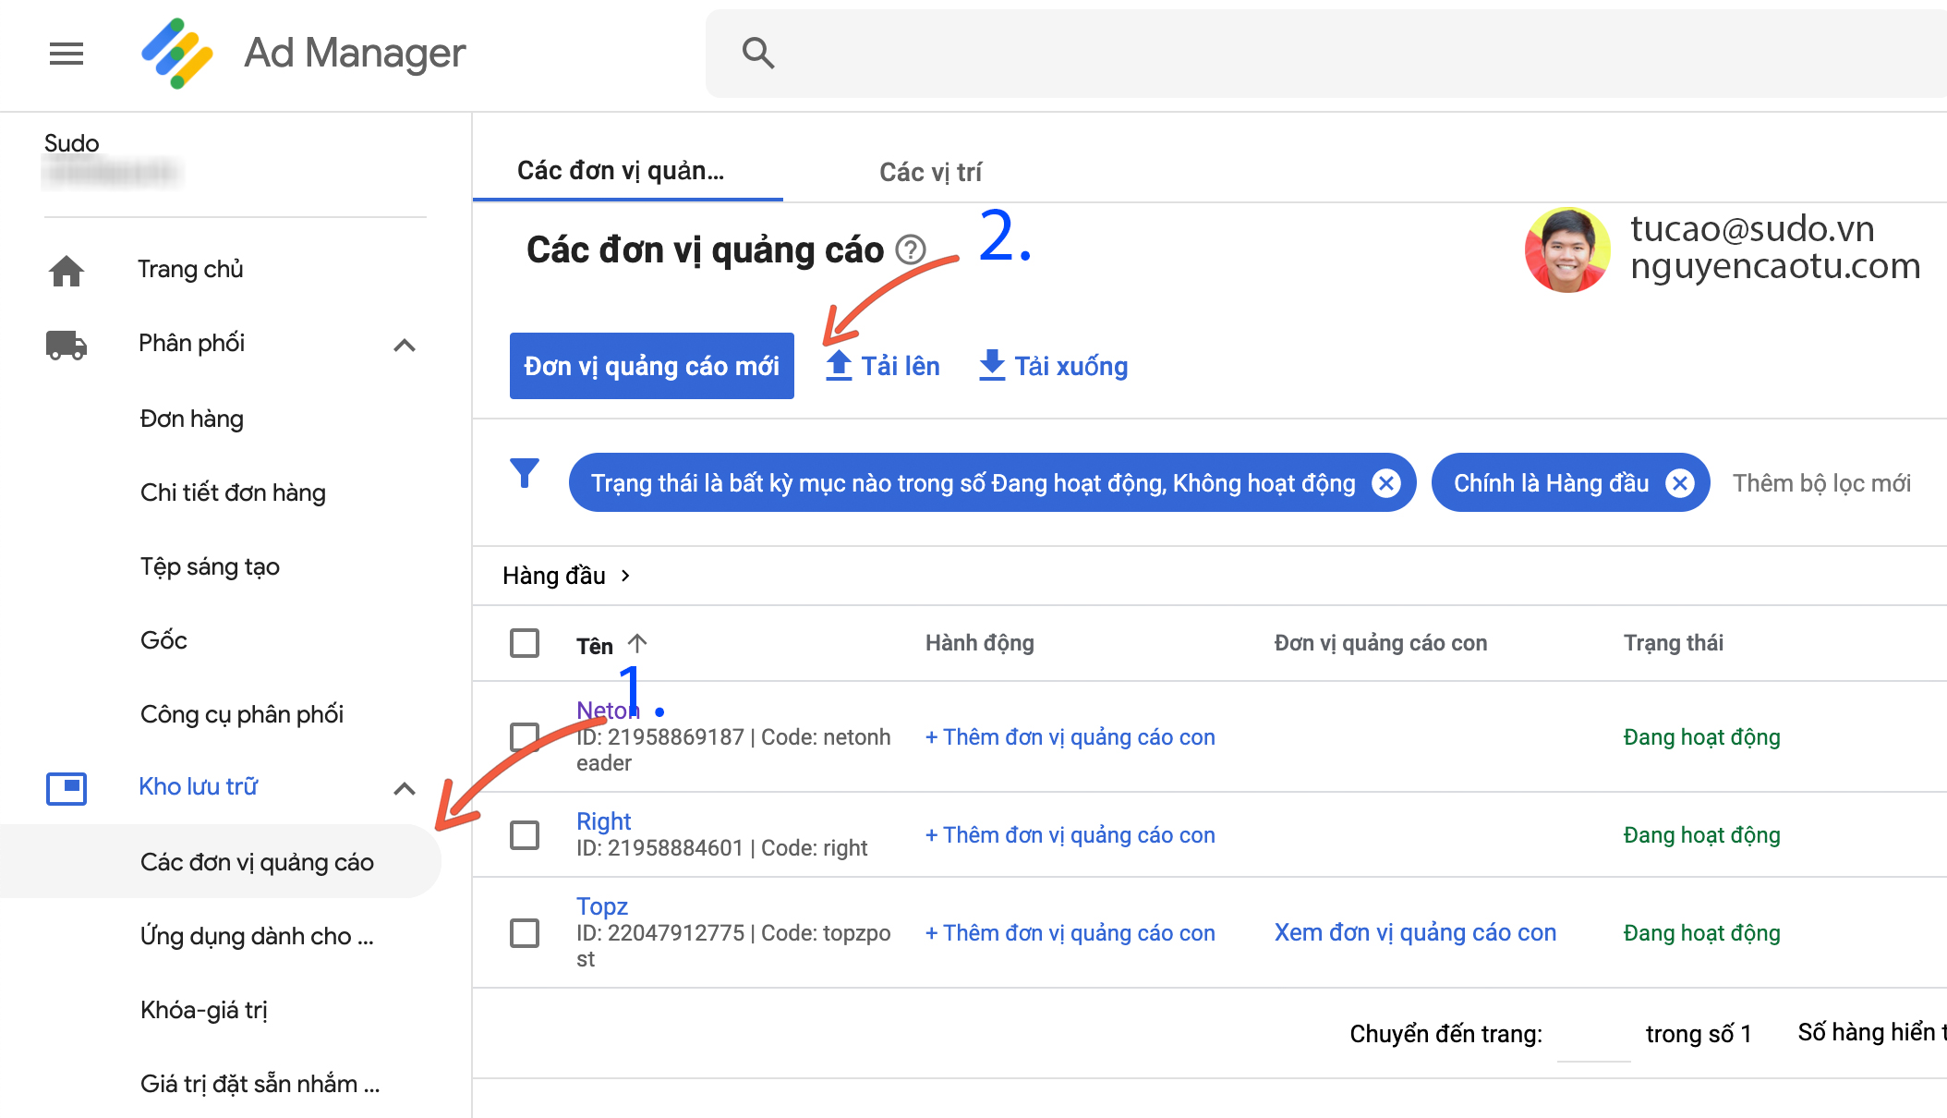Switch to the Các vị trí tab

click(x=930, y=173)
